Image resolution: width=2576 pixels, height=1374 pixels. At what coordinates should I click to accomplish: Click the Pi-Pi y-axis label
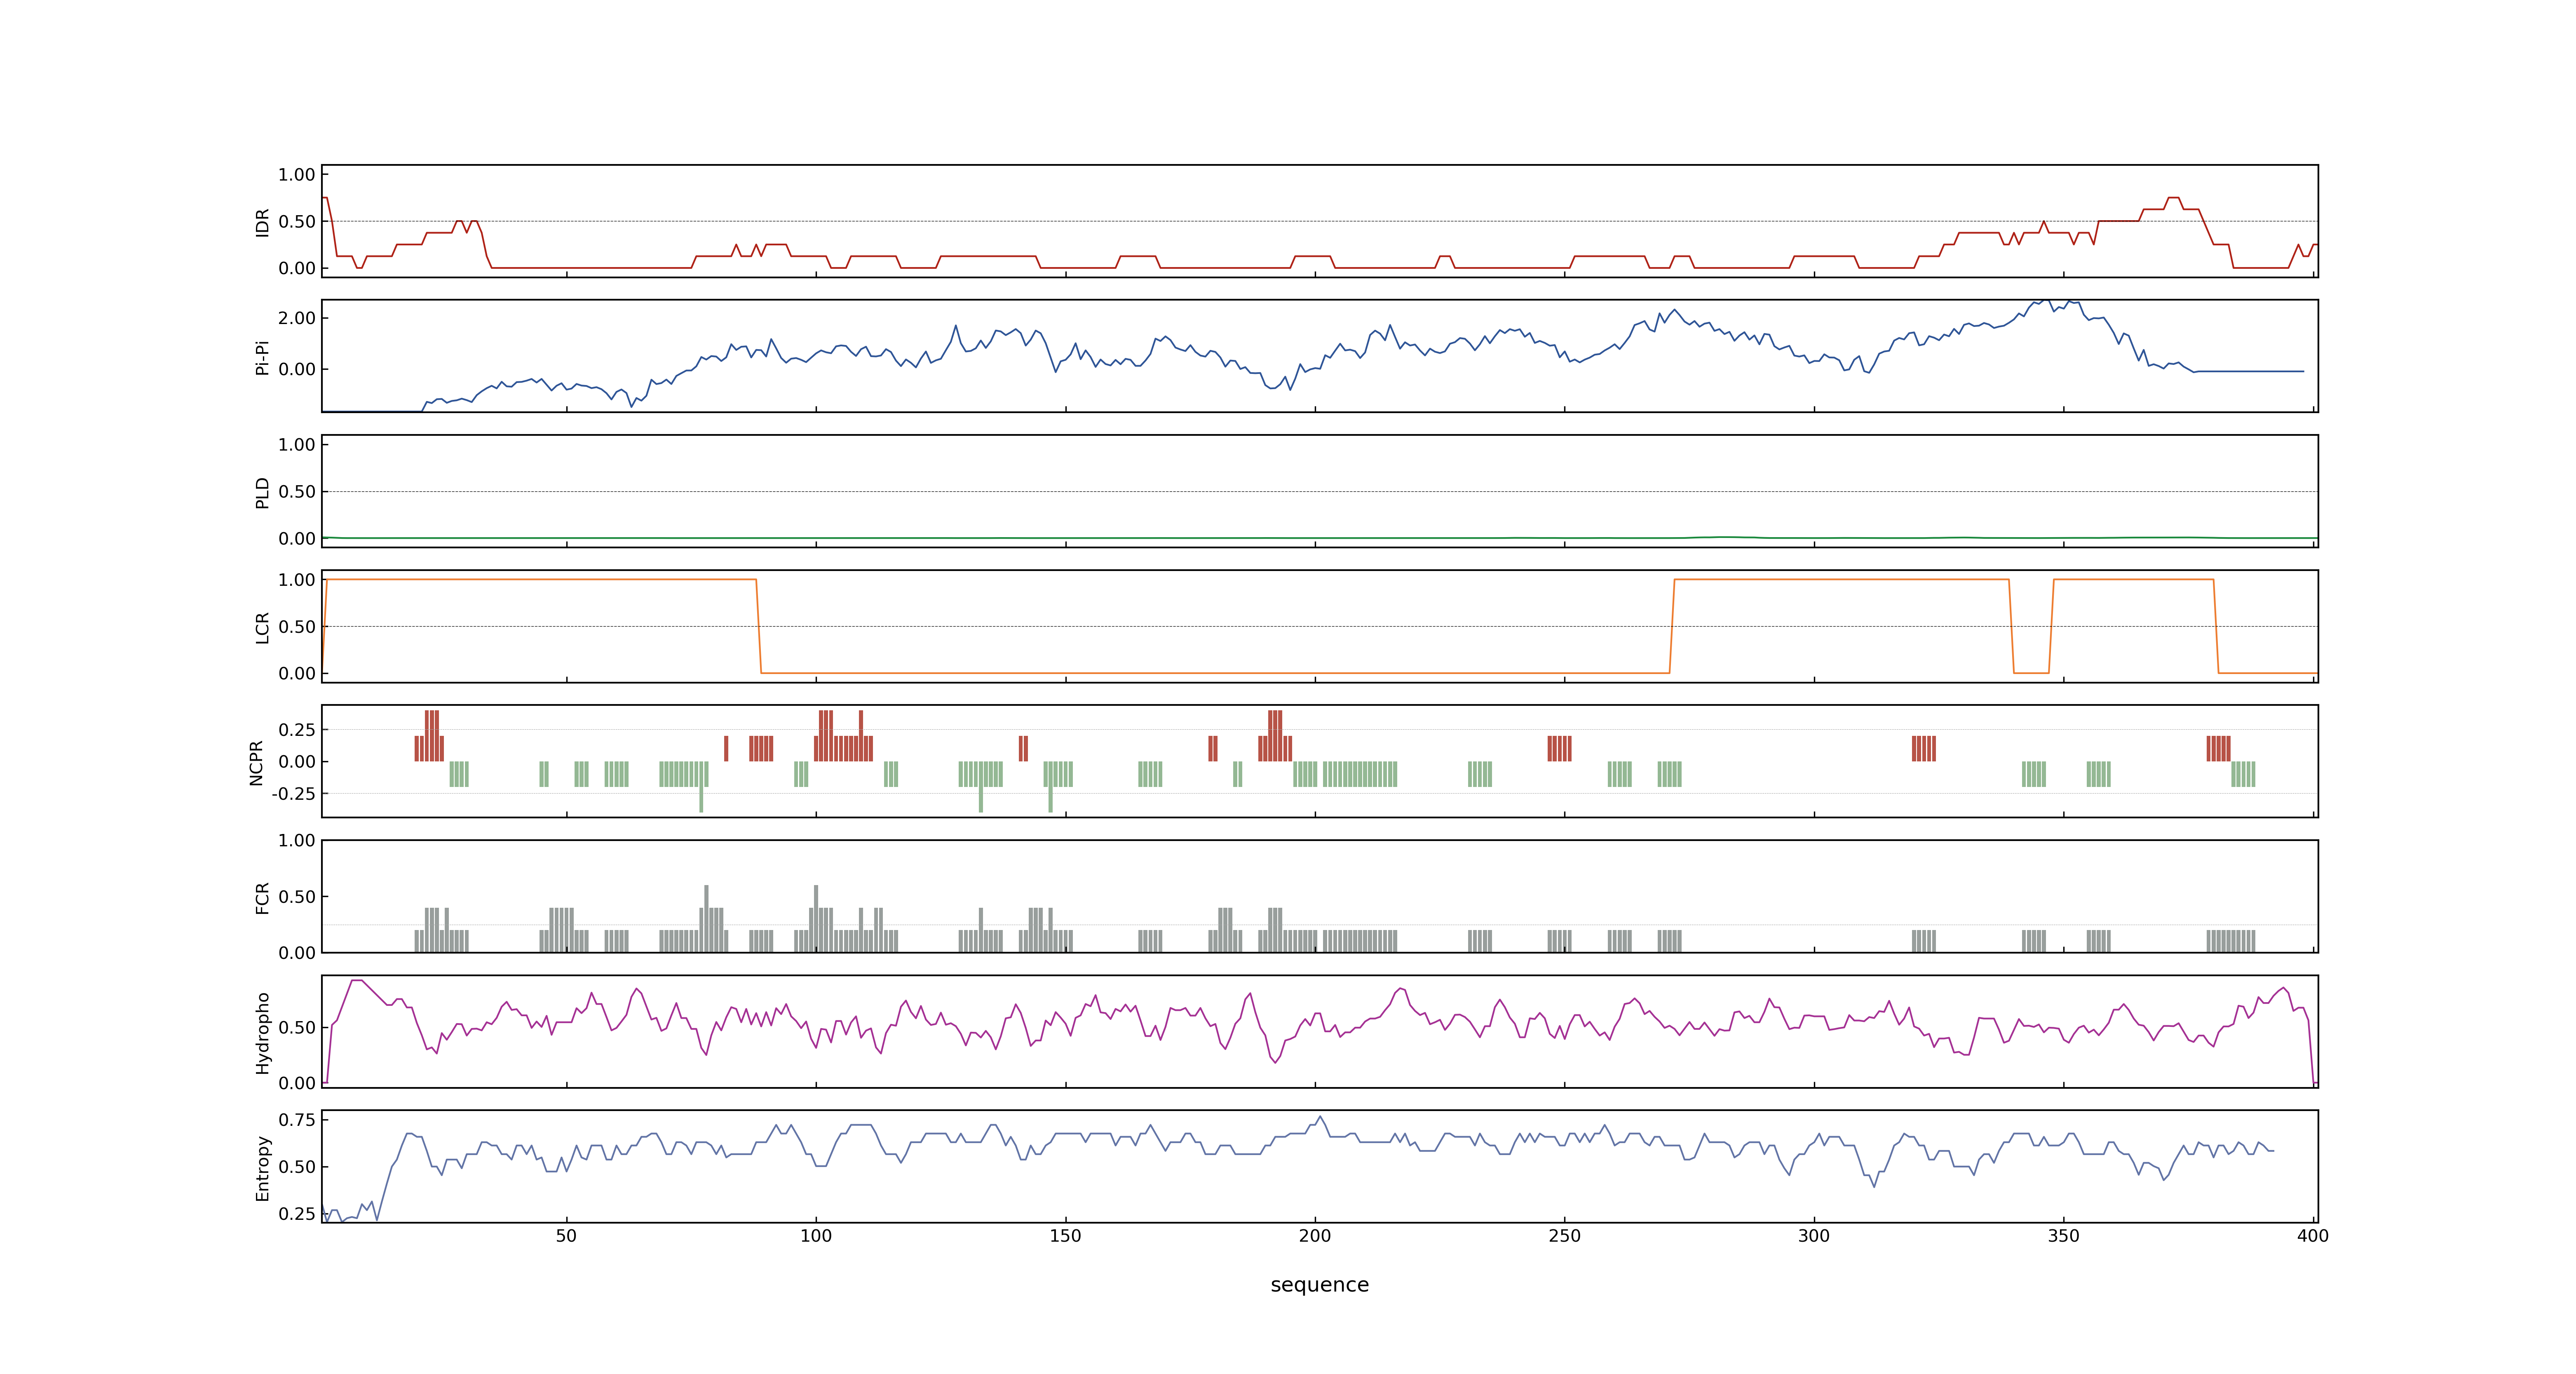(x=262, y=357)
